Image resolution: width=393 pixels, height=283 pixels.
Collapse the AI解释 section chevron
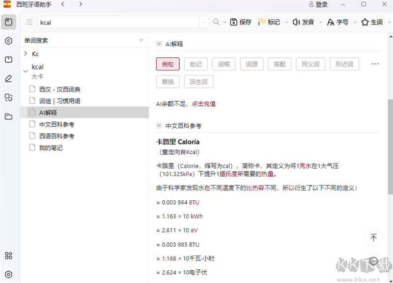click(158, 43)
